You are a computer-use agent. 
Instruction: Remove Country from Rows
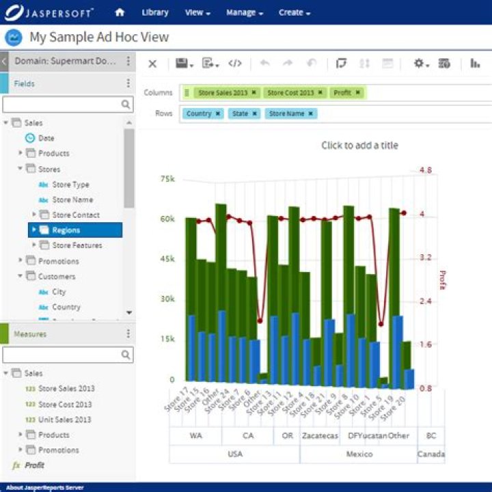tap(218, 113)
